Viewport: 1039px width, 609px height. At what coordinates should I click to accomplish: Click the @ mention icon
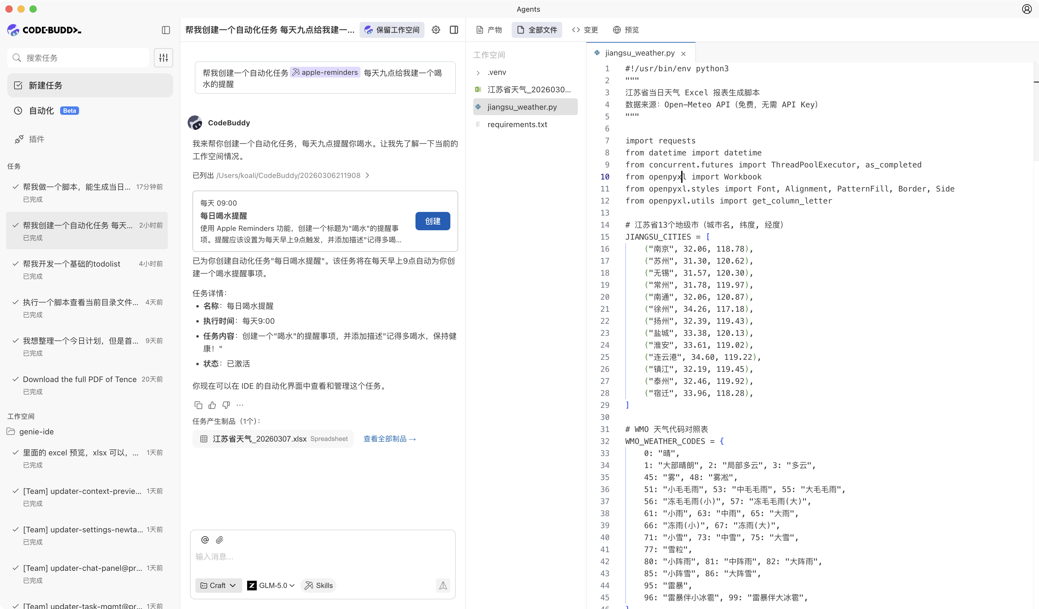point(205,540)
